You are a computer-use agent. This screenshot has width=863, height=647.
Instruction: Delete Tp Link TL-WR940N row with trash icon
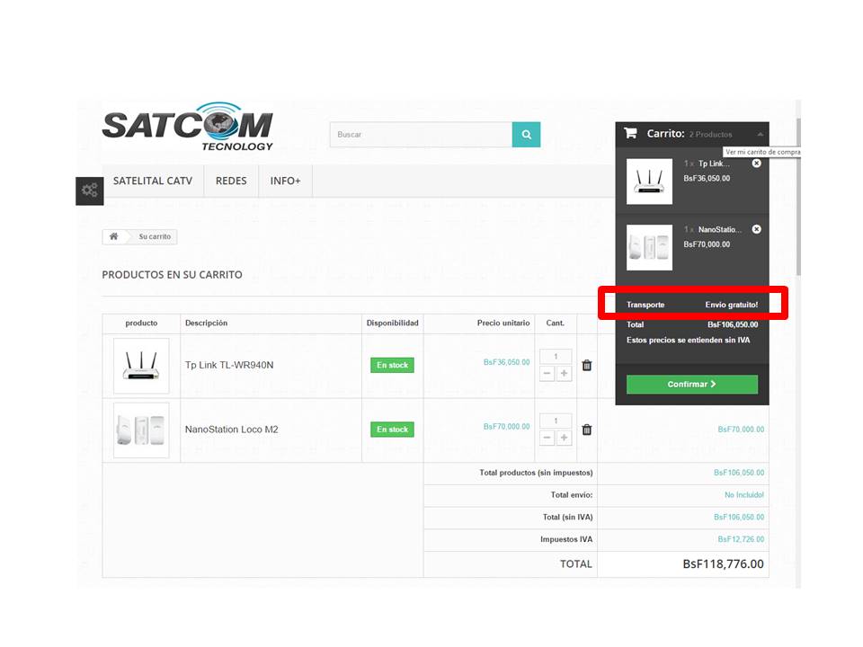(587, 366)
